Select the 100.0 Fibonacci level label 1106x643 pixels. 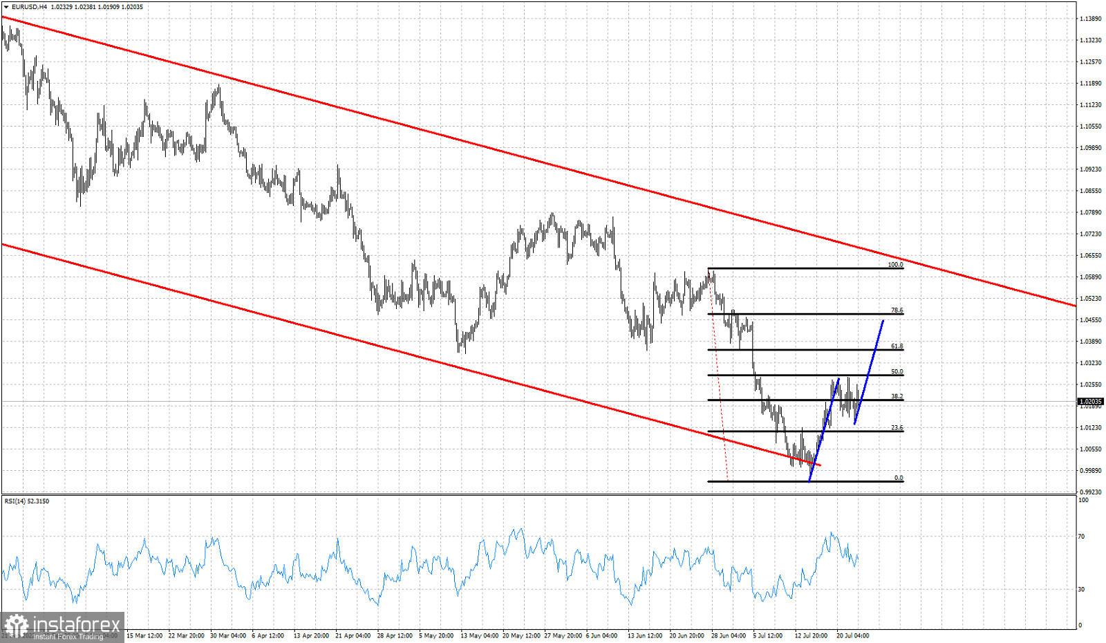(895, 265)
